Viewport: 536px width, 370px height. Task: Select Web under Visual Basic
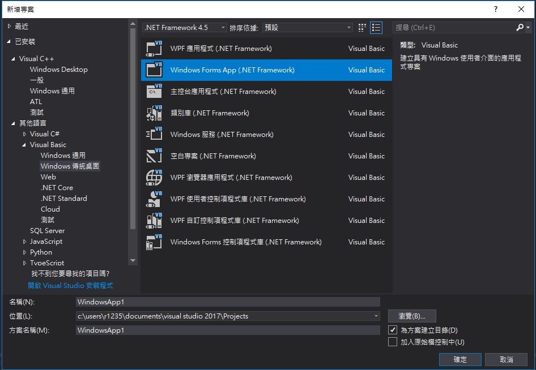[48, 177]
